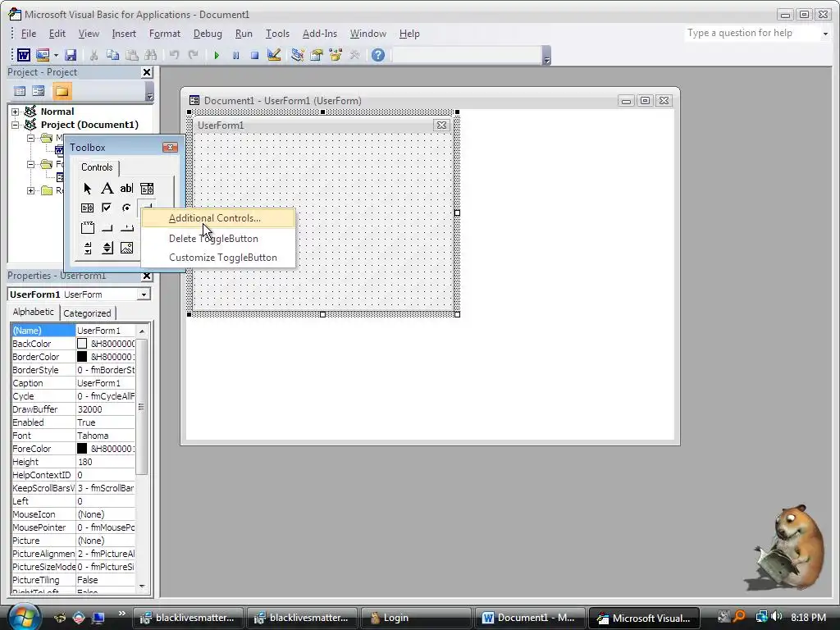Expand the References folder plus box

point(31,190)
